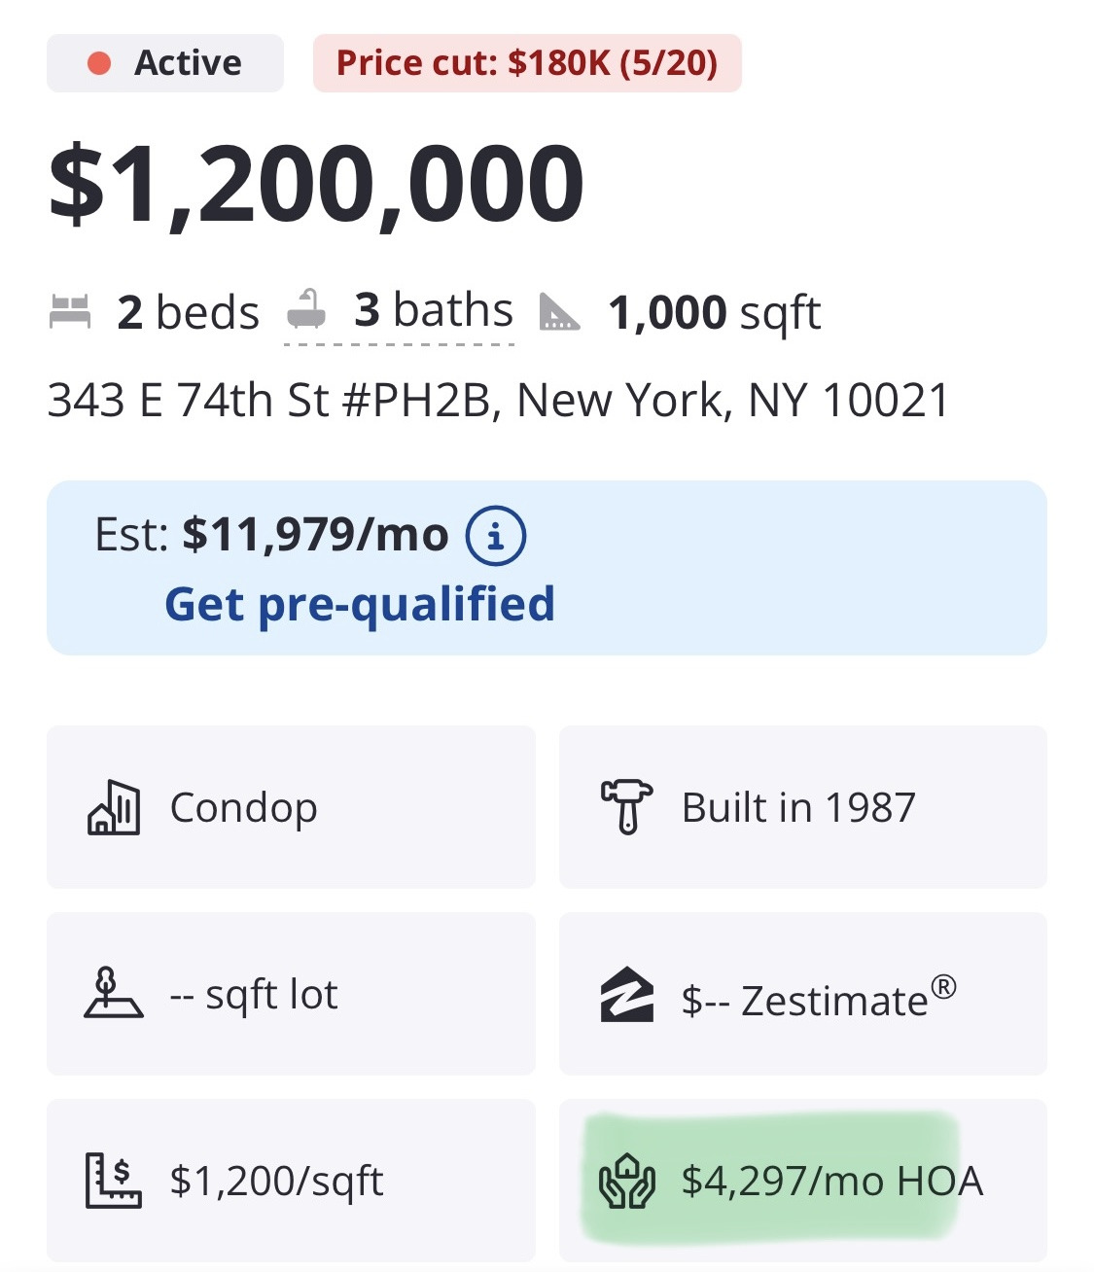Open the Get pre-qualified link
The image size is (1094, 1272).
click(360, 604)
